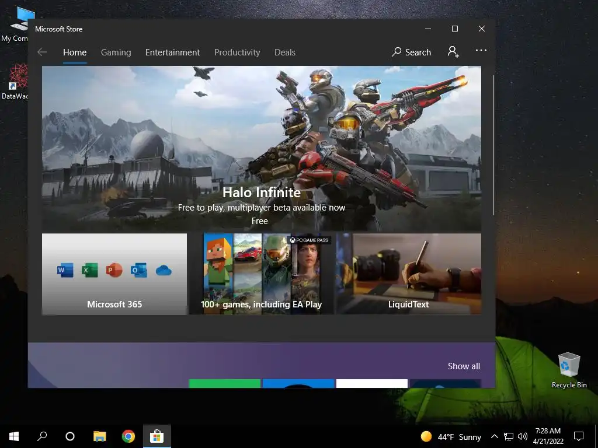Click the Store window vertical scrollbar
Image resolution: width=598 pixels, height=448 pixels.
pos(493,145)
